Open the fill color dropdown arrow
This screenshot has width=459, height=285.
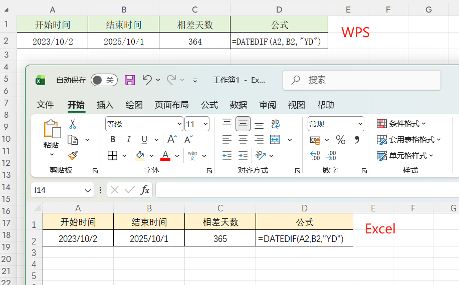151,156
